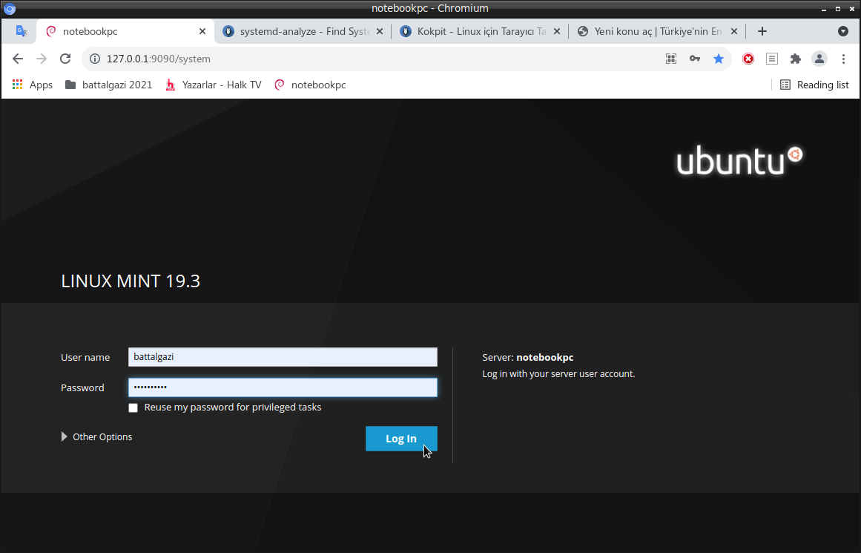861x553 pixels.
Task: Open the Extensions puzzle-piece menu
Action: (x=795, y=59)
